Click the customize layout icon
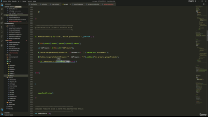The height and width of the screenshot is (117, 208). [x=195, y=1]
